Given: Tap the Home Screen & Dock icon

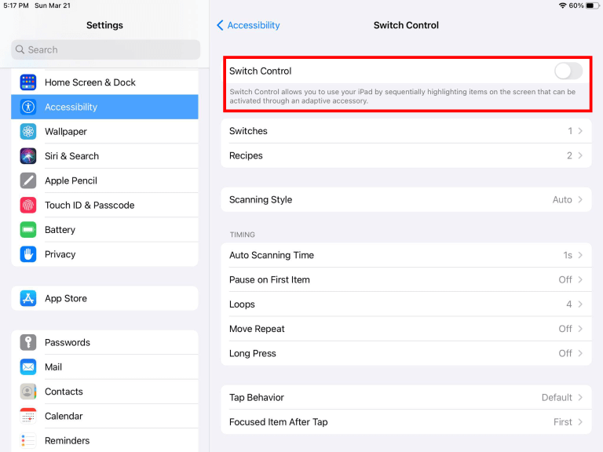Looking at the screenshot, I should (28, 82).
